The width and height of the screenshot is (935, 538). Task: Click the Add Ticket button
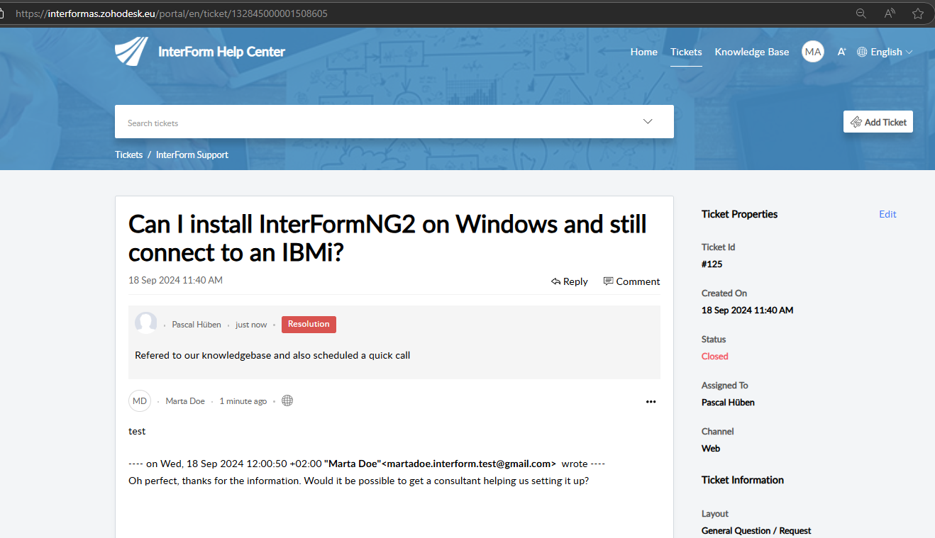click(878, 122)
